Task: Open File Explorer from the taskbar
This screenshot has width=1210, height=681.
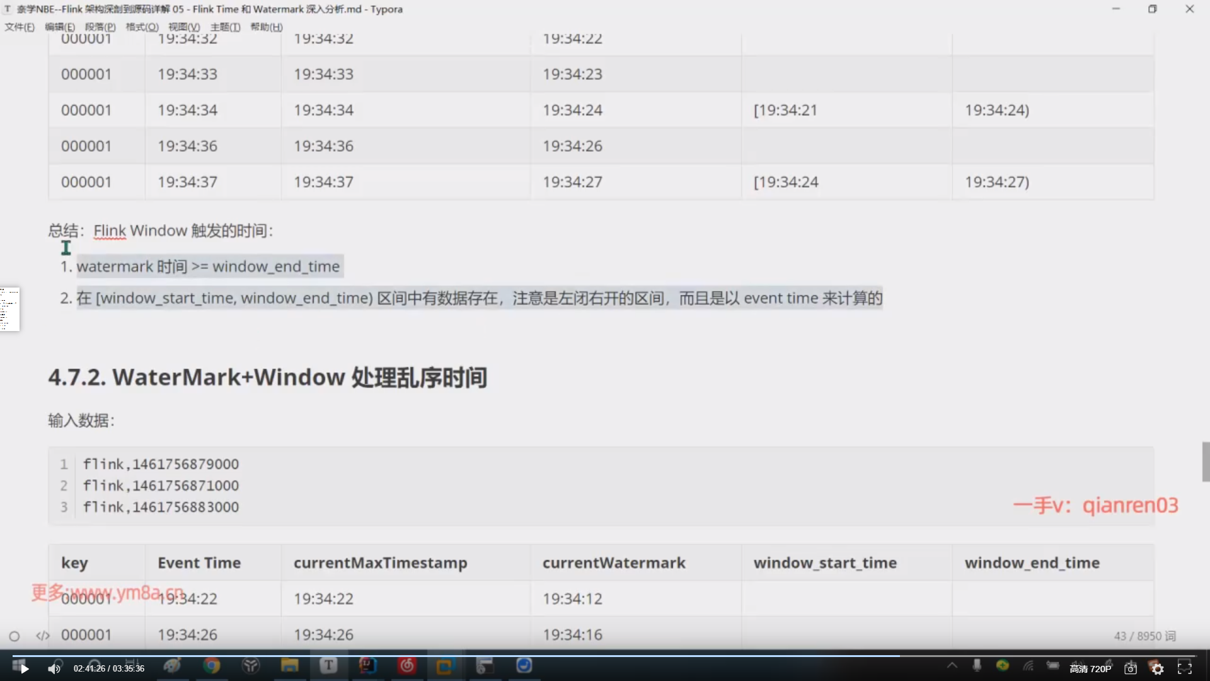Action: click(289, 666)
